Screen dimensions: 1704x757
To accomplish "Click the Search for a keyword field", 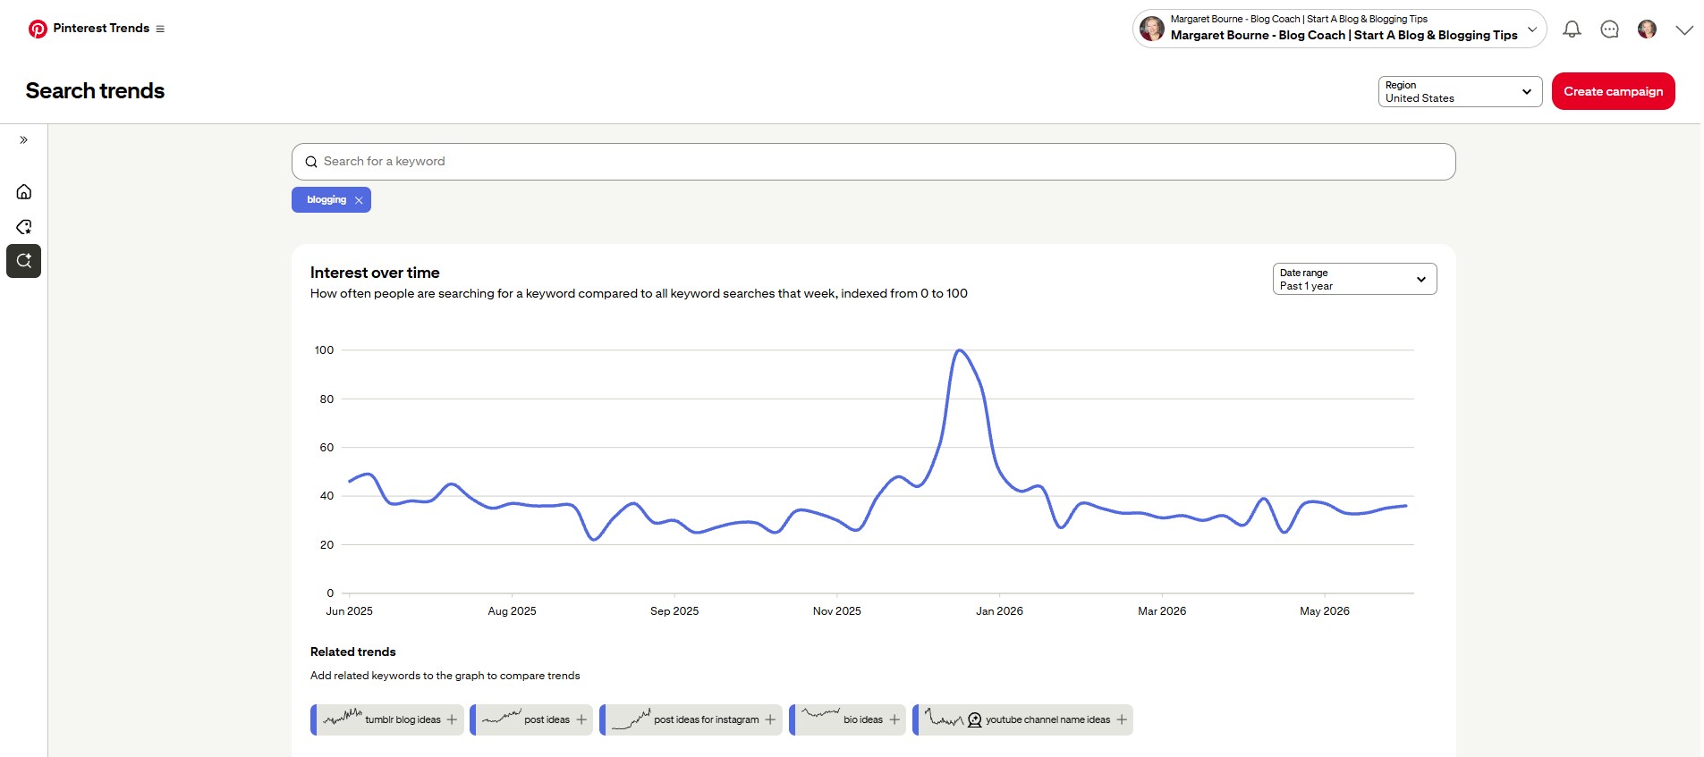I will tap(873, 162).
